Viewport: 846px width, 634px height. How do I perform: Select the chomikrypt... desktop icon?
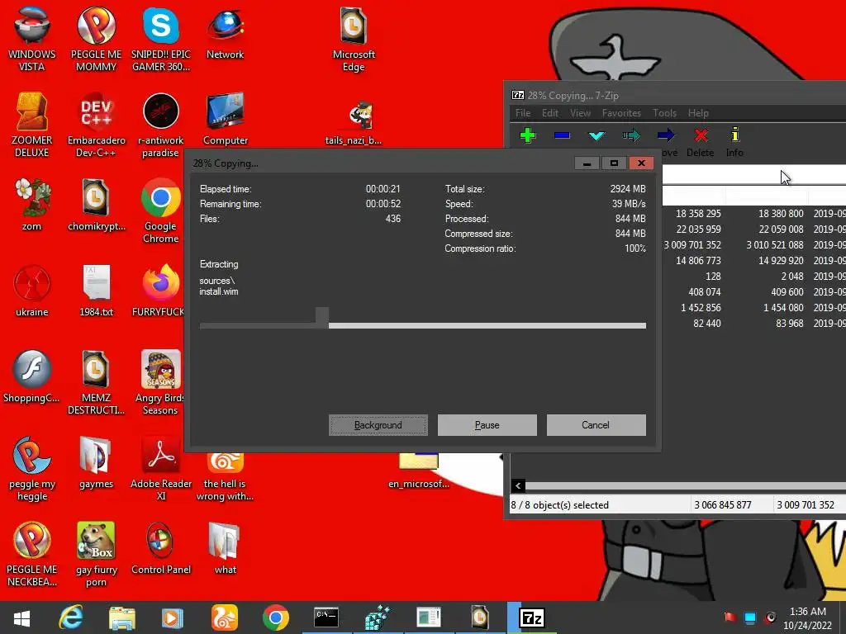[x=96, y=206]
